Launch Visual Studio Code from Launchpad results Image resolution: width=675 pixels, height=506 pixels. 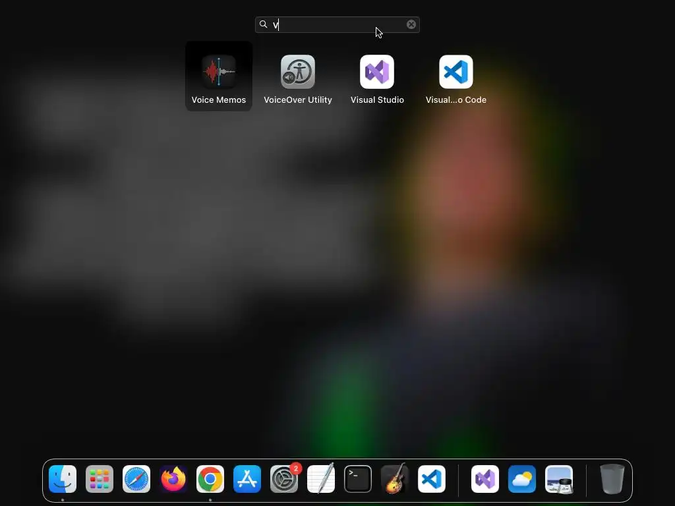coord(456,71)
